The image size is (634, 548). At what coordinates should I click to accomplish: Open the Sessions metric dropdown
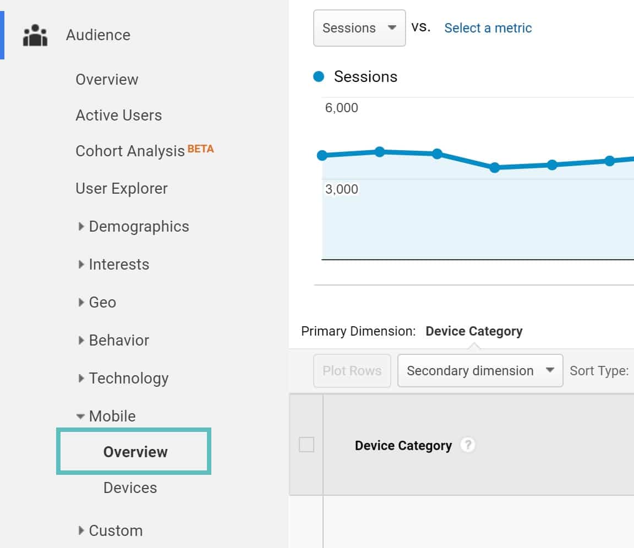click(x=359, y=28)
